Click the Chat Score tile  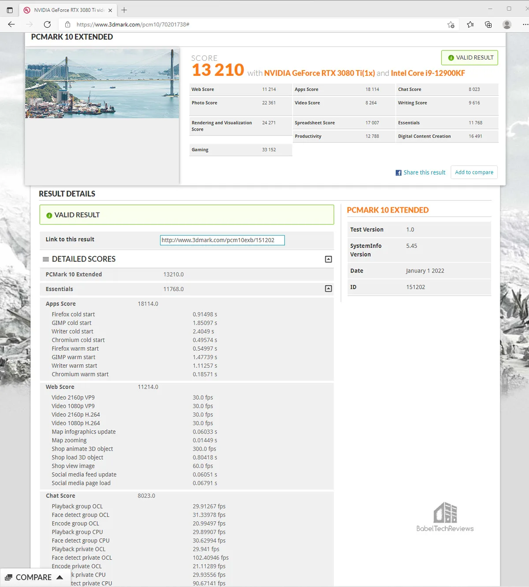point(447,90)
